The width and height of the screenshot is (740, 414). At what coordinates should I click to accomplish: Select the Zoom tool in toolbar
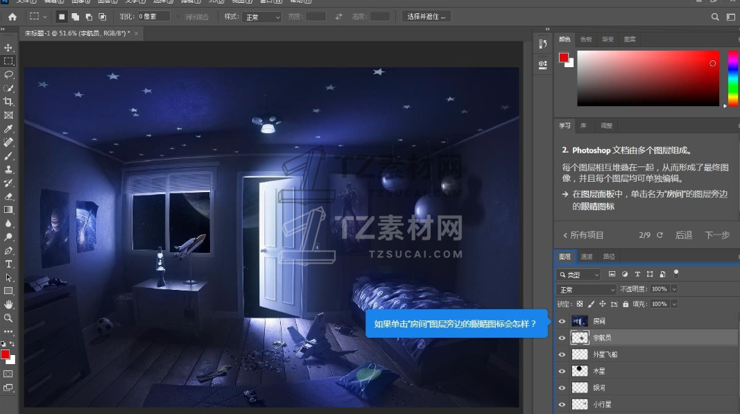tap(9, 318)
